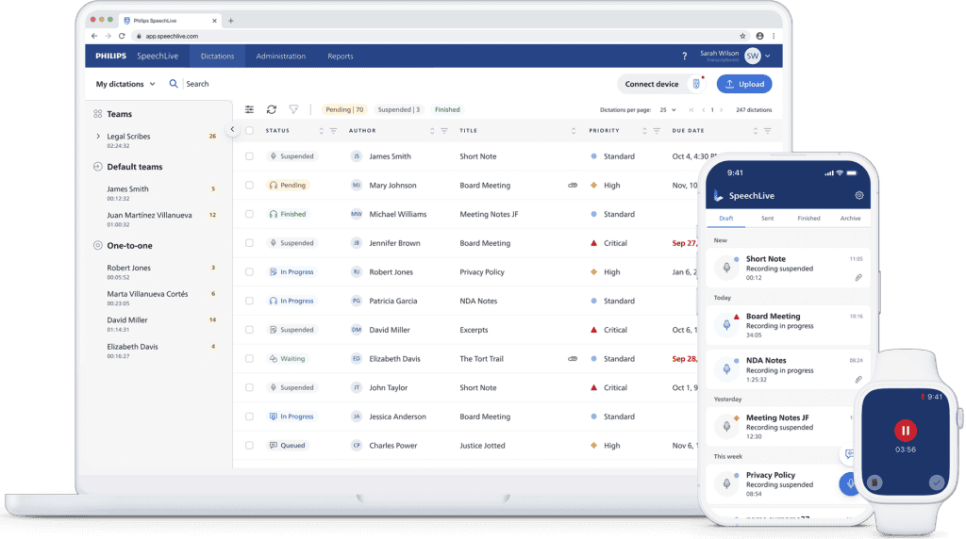
Task: Open the Administration tab
Action: point(281,56)
